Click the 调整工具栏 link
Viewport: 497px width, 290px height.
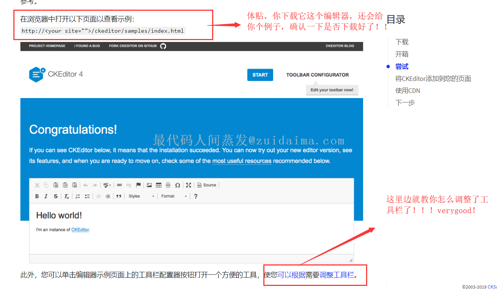tap(337, 275)
